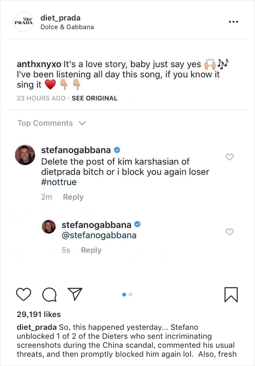This screenshot has width=255, height=366.
Task: Open stefanogabbana's avatar on first comment
Action: pos(25,155)
